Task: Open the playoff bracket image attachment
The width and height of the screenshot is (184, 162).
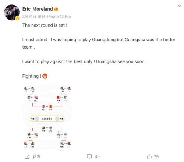Action: pyautogui.click(x=47, y=117)
